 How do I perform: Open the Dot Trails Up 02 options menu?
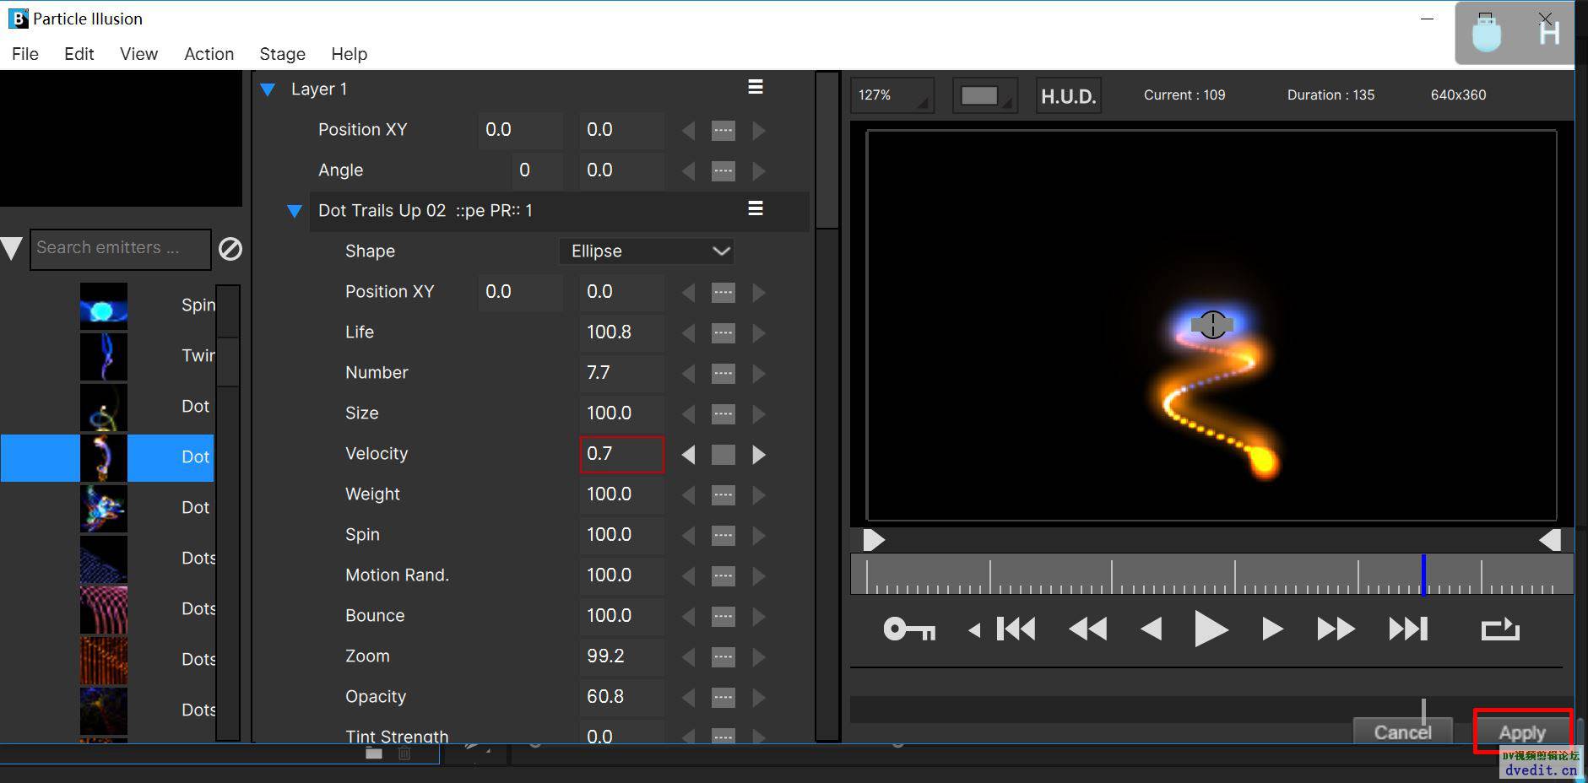click(756, 208)
